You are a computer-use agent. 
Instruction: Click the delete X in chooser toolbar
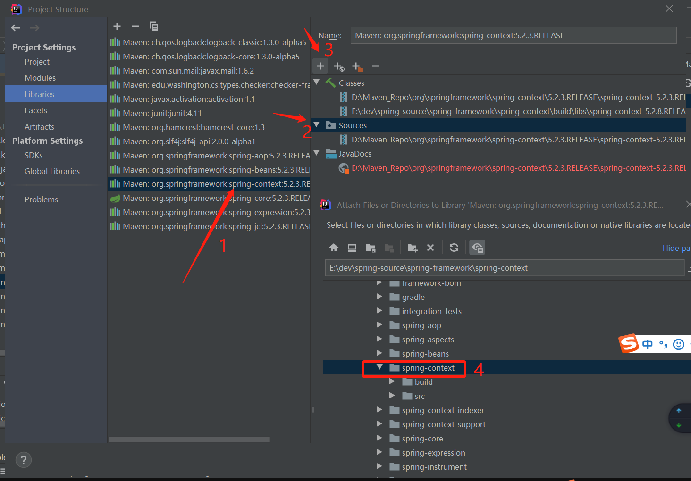pyautogui.click(x=430, y=248)
